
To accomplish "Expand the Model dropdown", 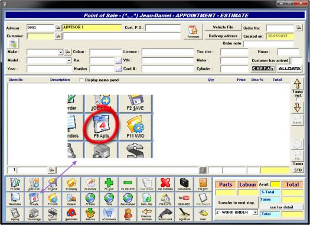I will click(69, 60).
